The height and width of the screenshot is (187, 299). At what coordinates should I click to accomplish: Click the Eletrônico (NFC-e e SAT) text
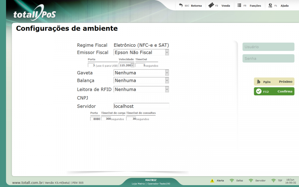pos(141,45)
